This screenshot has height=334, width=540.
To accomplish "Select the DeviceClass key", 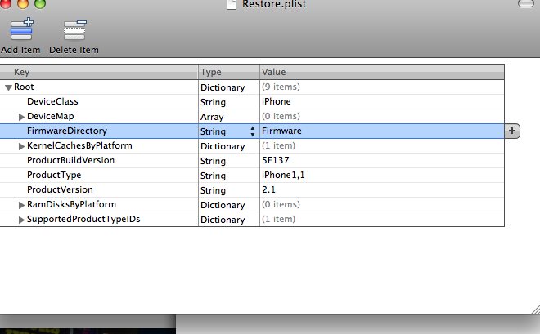I will click(x=52, y=101).
